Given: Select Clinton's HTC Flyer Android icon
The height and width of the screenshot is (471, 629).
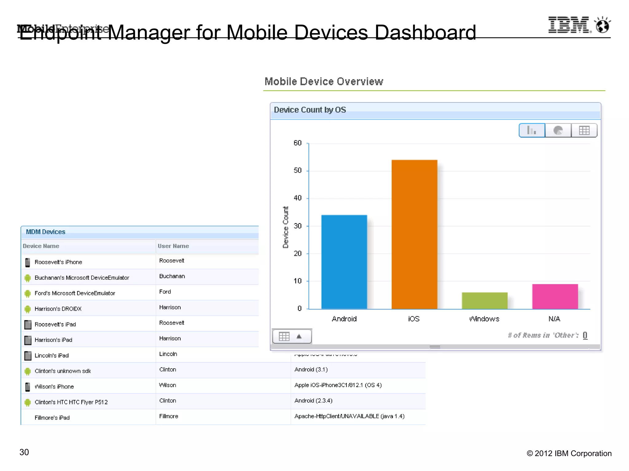Looking at the screenshot, I should (28, 402).
